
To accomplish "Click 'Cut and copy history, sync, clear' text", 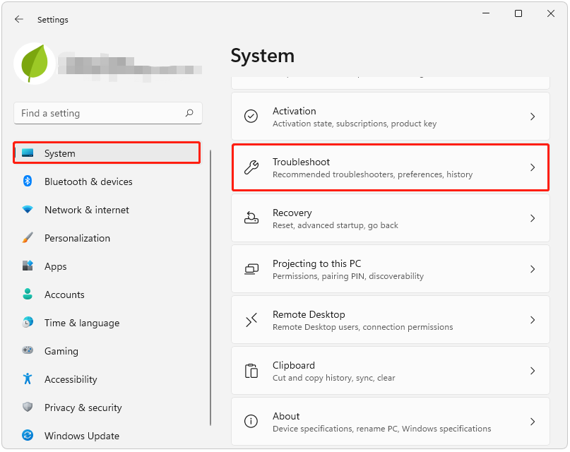I will click(333, 379).
